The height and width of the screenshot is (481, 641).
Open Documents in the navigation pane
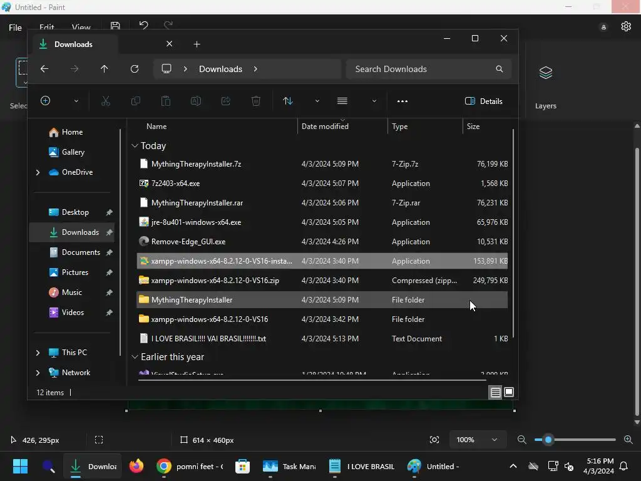[x=81, y=252]
